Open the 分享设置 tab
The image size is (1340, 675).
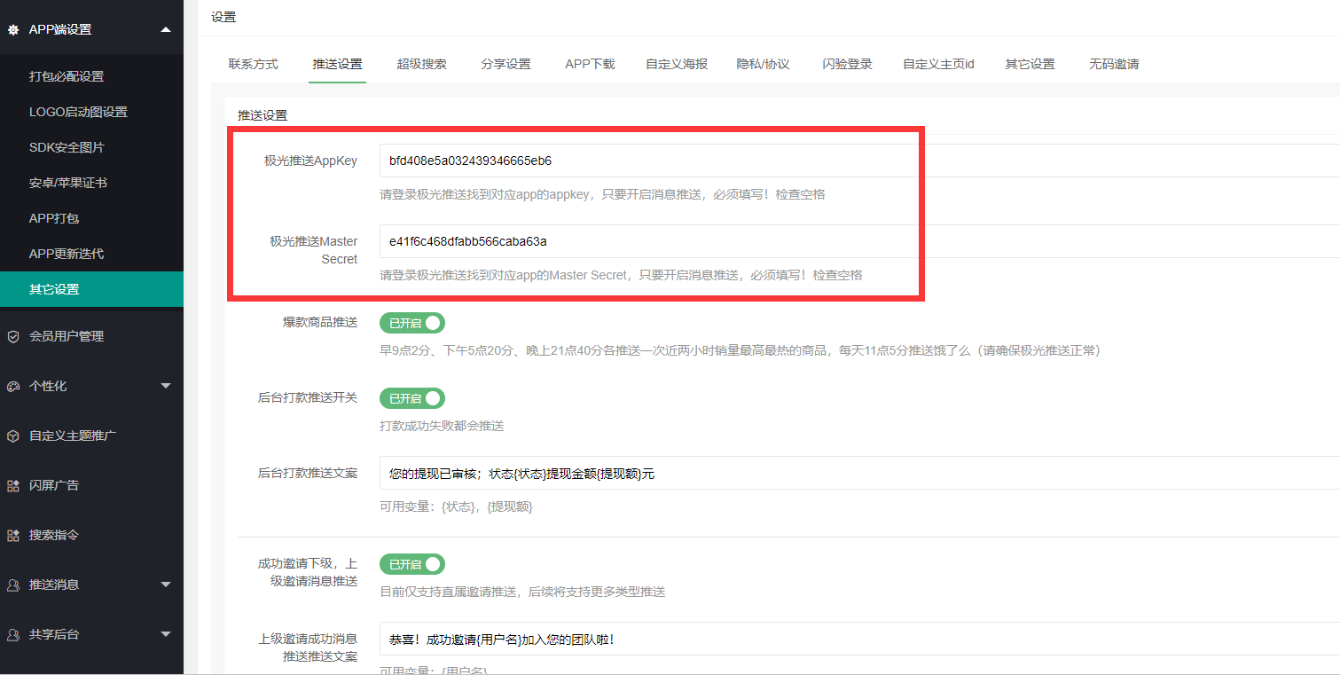tap(505, 64)
